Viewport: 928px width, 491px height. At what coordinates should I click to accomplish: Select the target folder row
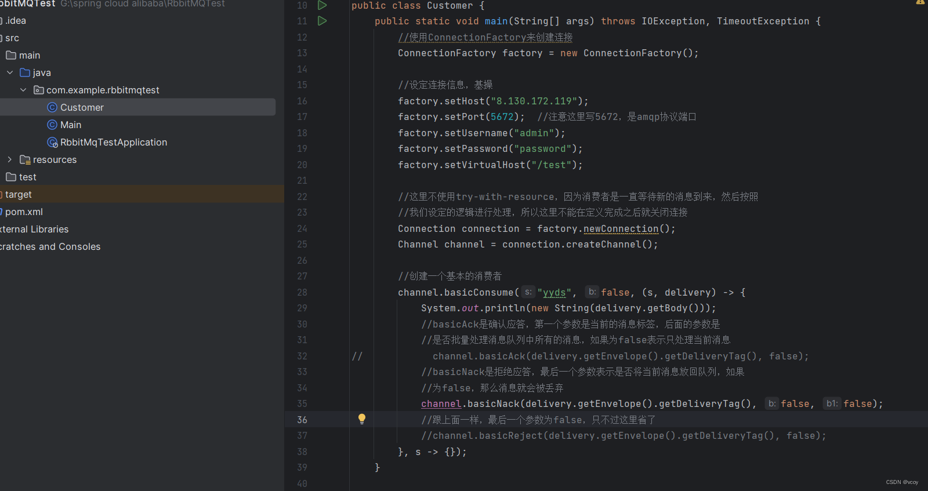pos(142,194)
